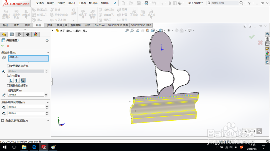Switch to the DimXpert tab
Image resolution: width=270 pixels, height=151 pixels.
pyautogui.click(x=100, y=25)
